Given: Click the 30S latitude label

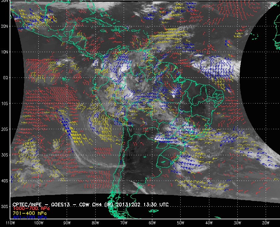Looking at the screenshot, I should [x=5, y=155].
